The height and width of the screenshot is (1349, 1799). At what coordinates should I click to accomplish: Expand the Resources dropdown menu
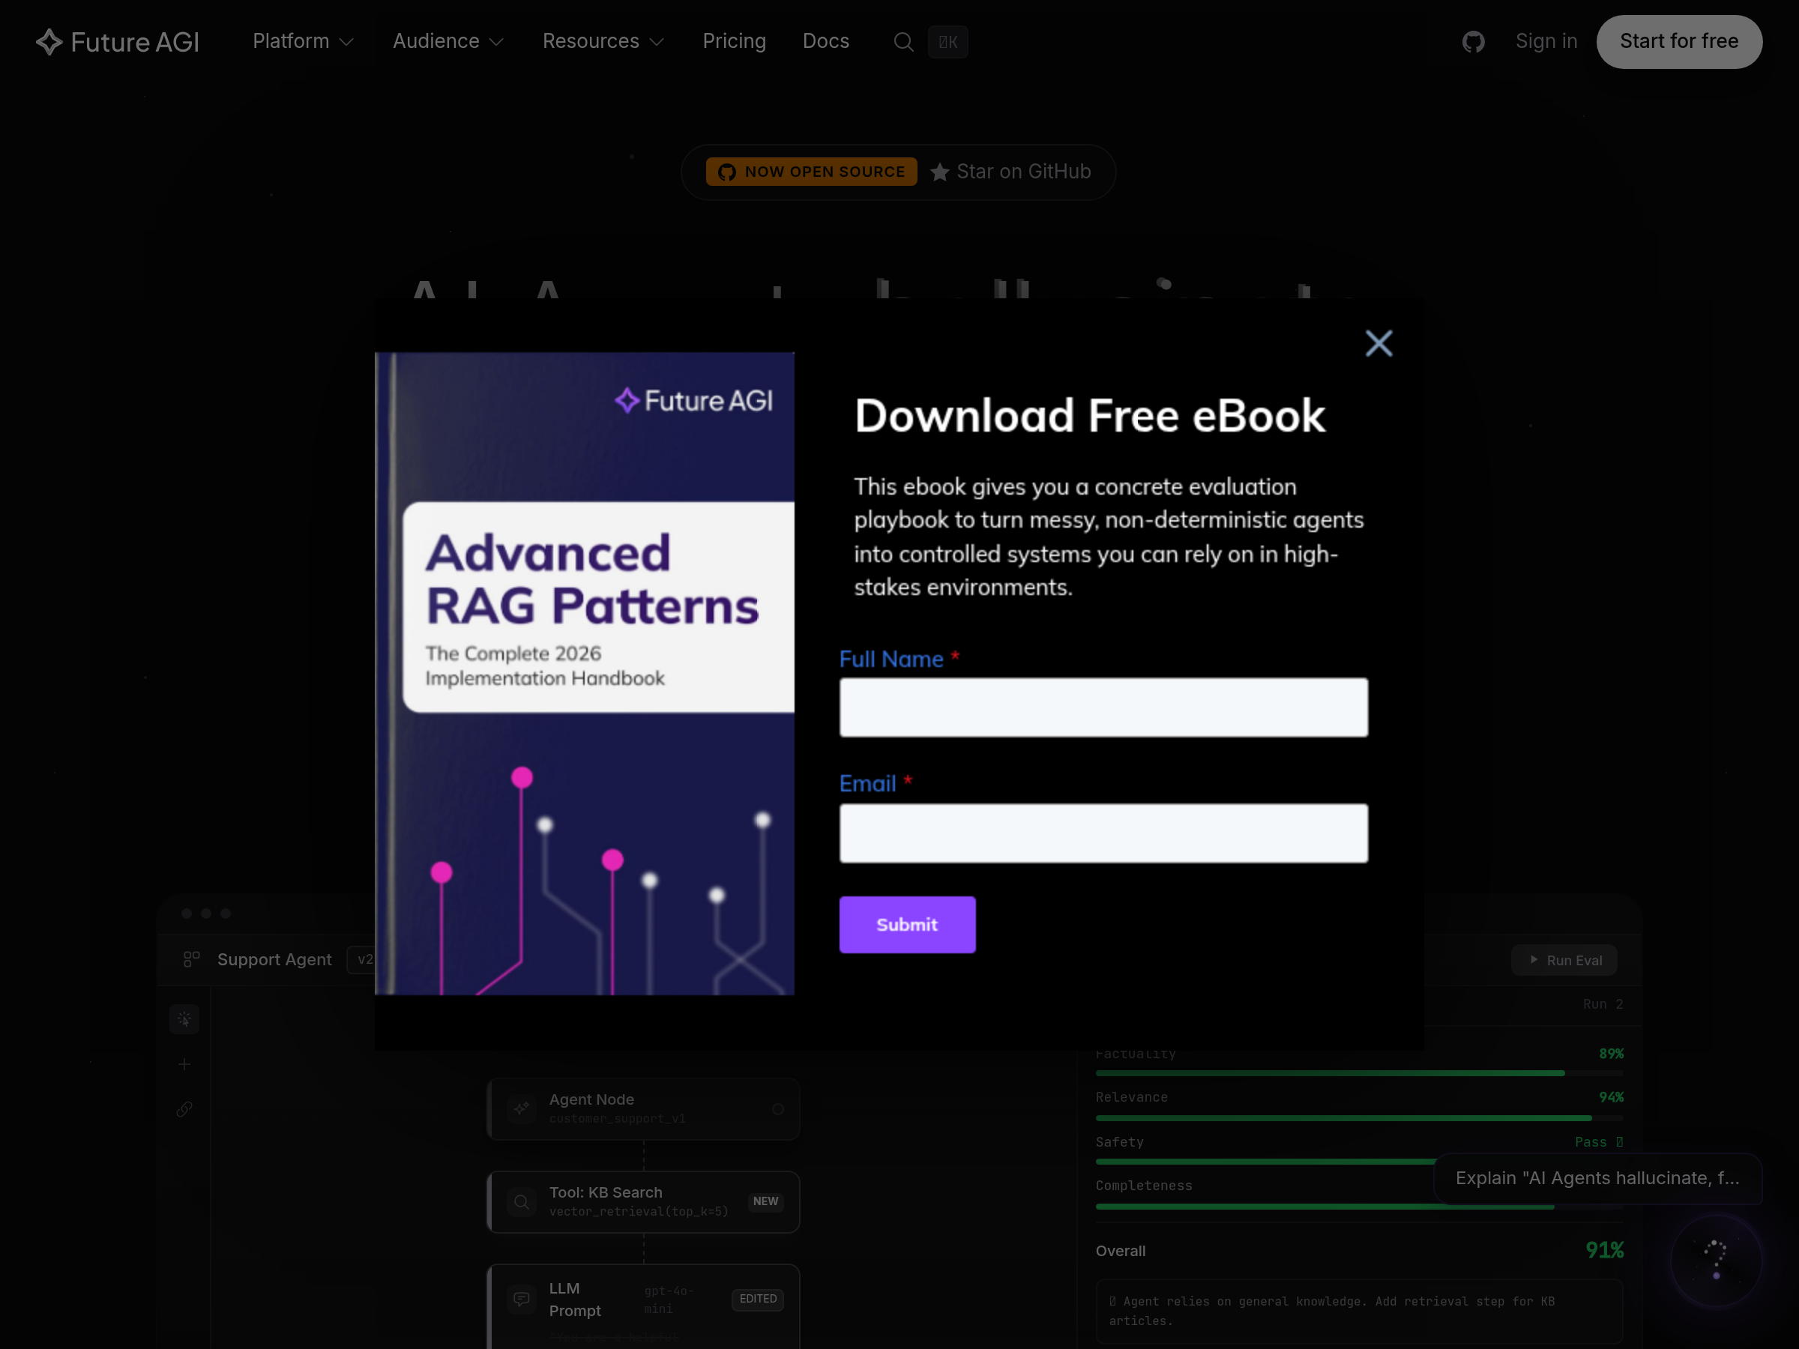(603, 41)
